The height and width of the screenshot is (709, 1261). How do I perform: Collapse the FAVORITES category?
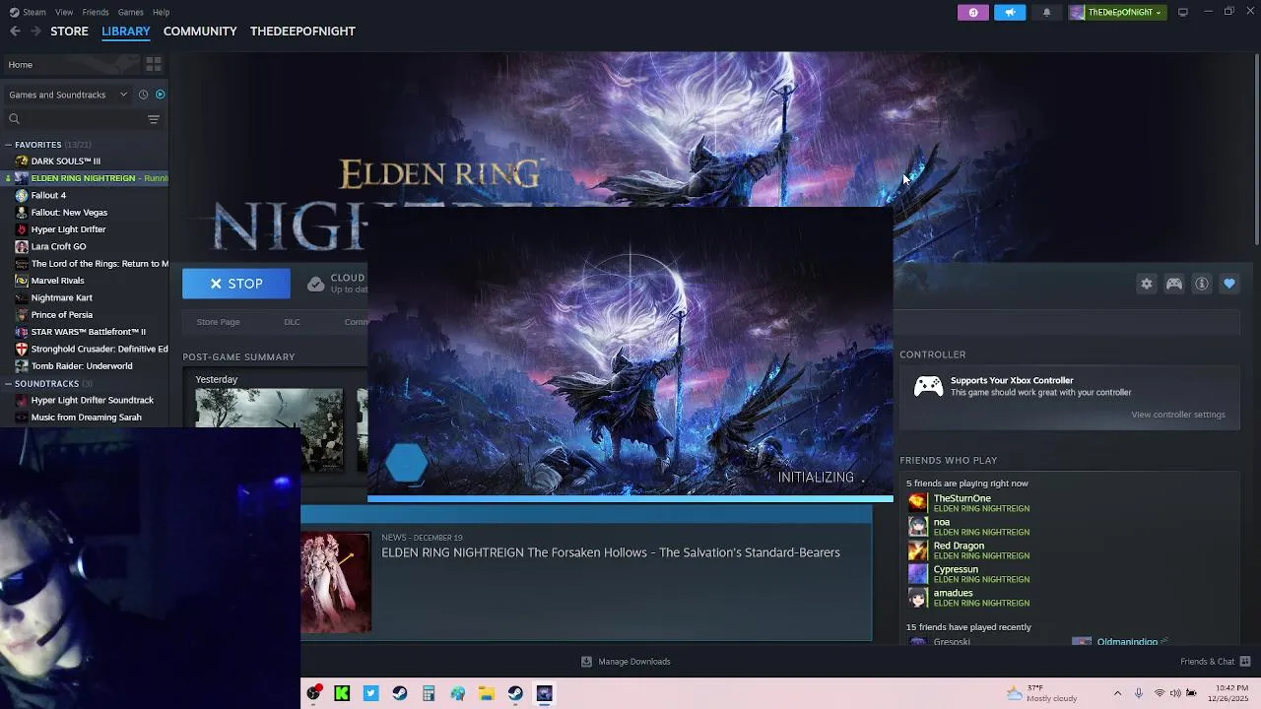(x=8, y=145)
